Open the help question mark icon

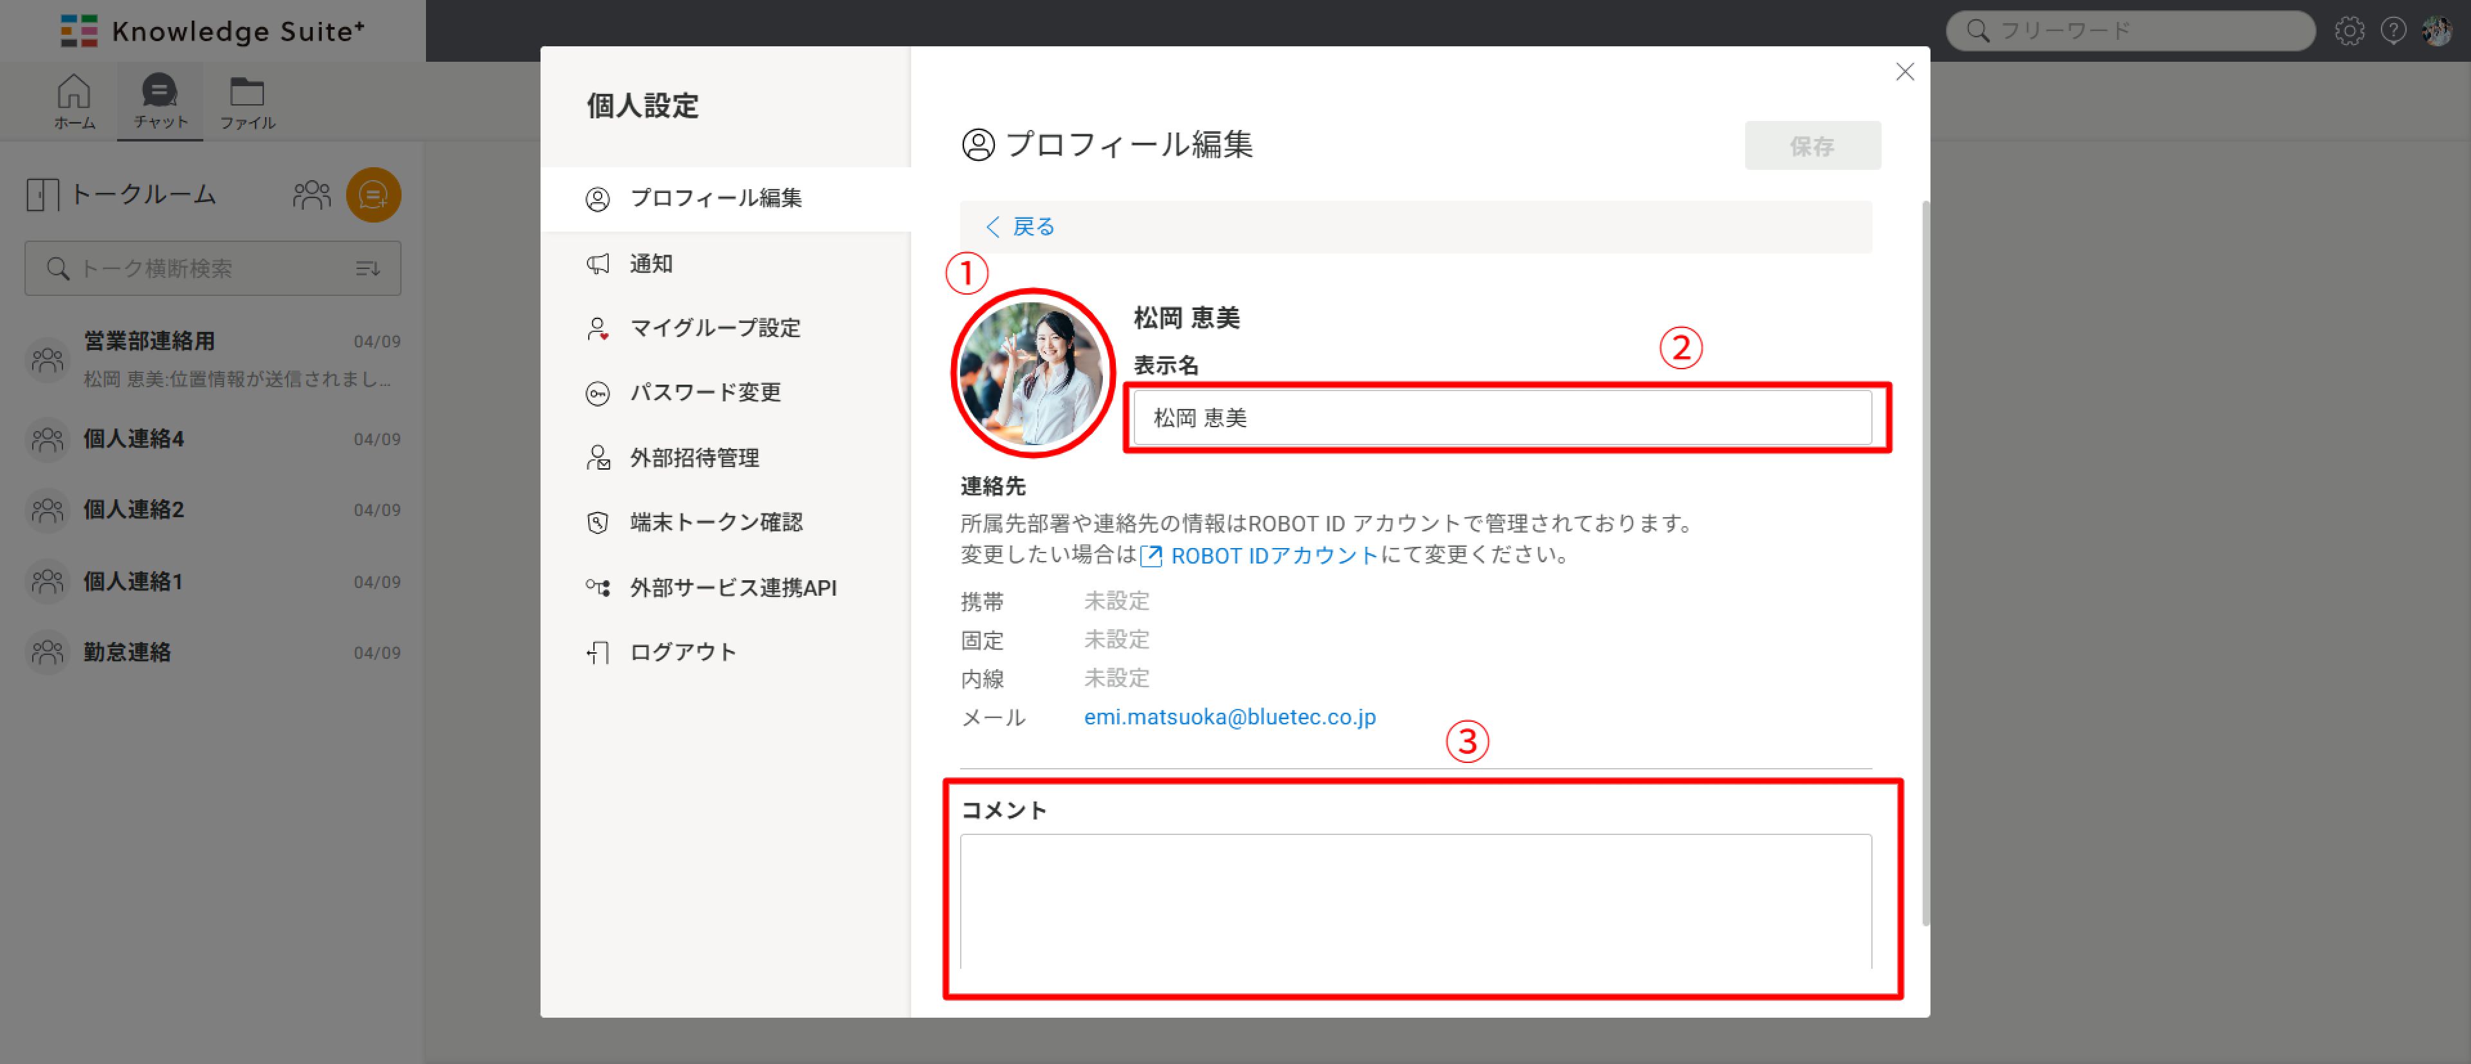[2392, 31]
